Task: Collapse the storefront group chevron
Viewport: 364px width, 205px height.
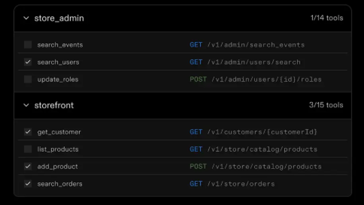Action: click(x=26, y=105)
